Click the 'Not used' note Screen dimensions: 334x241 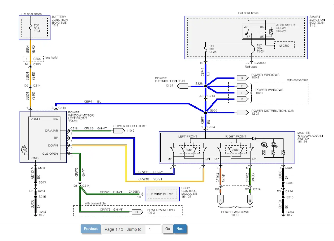pos(251,66)
